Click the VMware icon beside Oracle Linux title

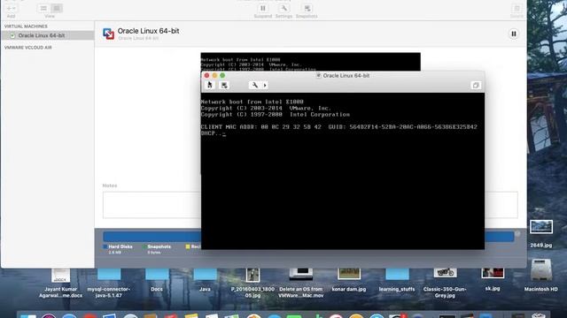(108, 34)
